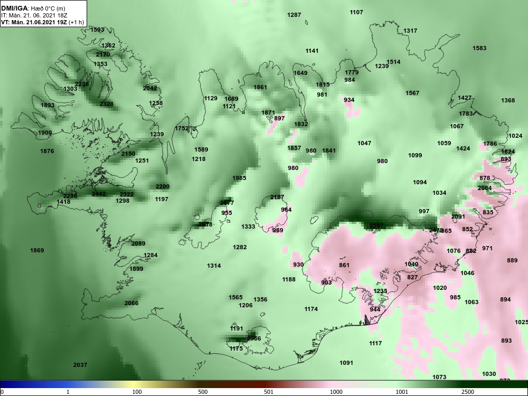The height and width of the screenshot is (396, 528).
Task: Click the color bar label 500
Action: click(203, 392)
